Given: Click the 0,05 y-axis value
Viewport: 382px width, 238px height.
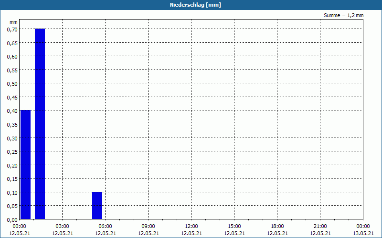Looking at the screenshot, I should [x=12, y=207].
